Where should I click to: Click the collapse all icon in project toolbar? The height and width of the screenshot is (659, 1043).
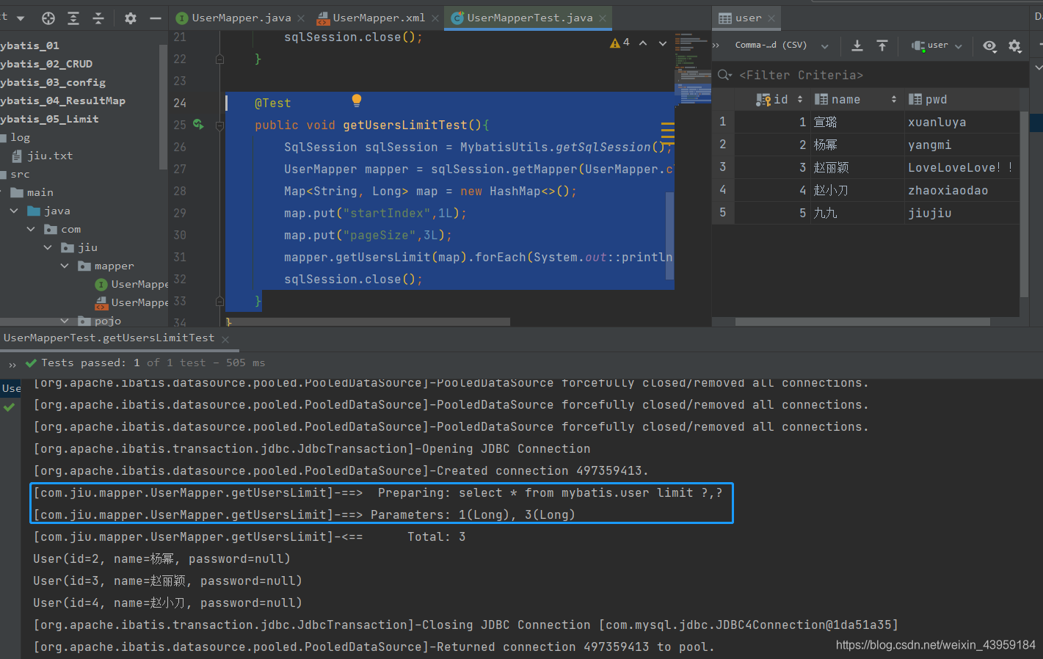[98, 18]
